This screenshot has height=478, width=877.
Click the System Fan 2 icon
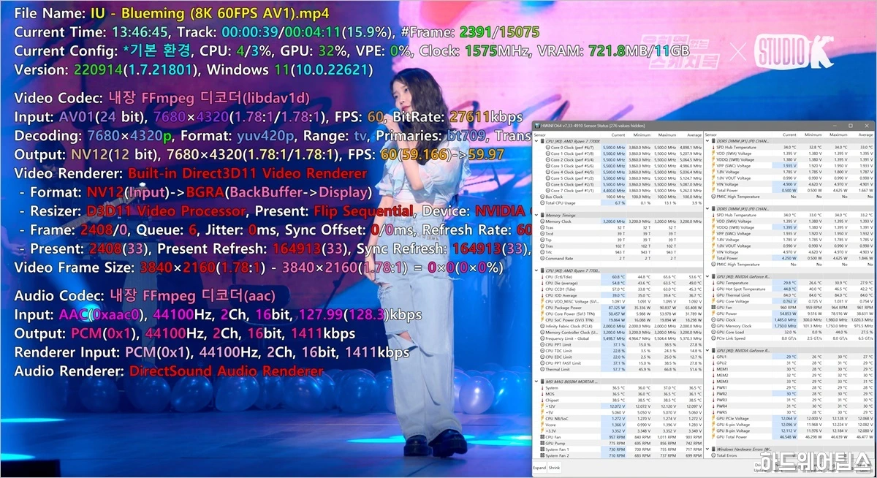[x=542, y=455]
